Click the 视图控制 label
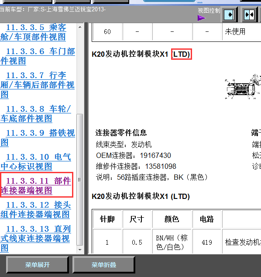Image resolution: width=261 pixels, height=277 pixels. point(209,10)
